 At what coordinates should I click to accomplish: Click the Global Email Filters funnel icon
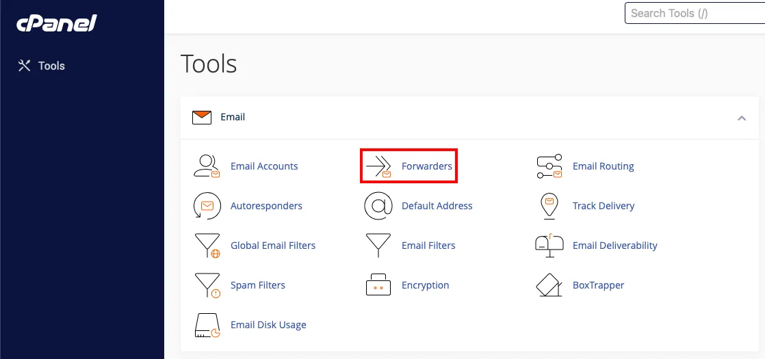[x=207, y=245]
